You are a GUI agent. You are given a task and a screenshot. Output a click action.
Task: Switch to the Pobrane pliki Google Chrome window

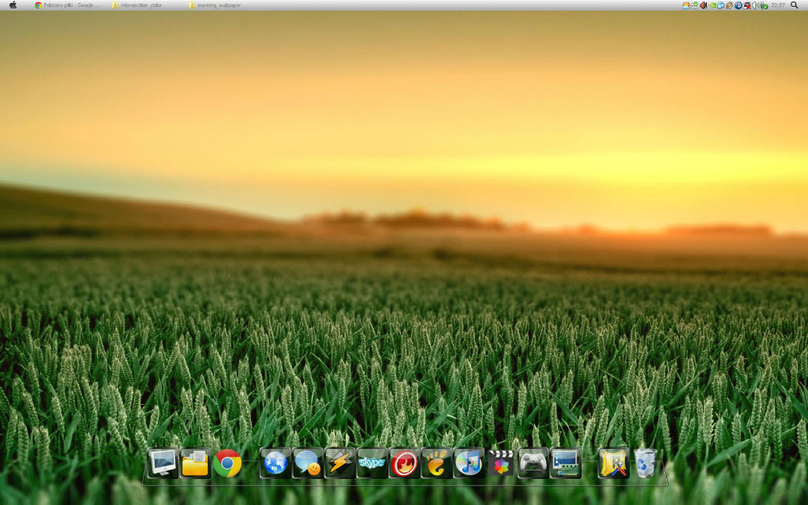pos(67,6)
